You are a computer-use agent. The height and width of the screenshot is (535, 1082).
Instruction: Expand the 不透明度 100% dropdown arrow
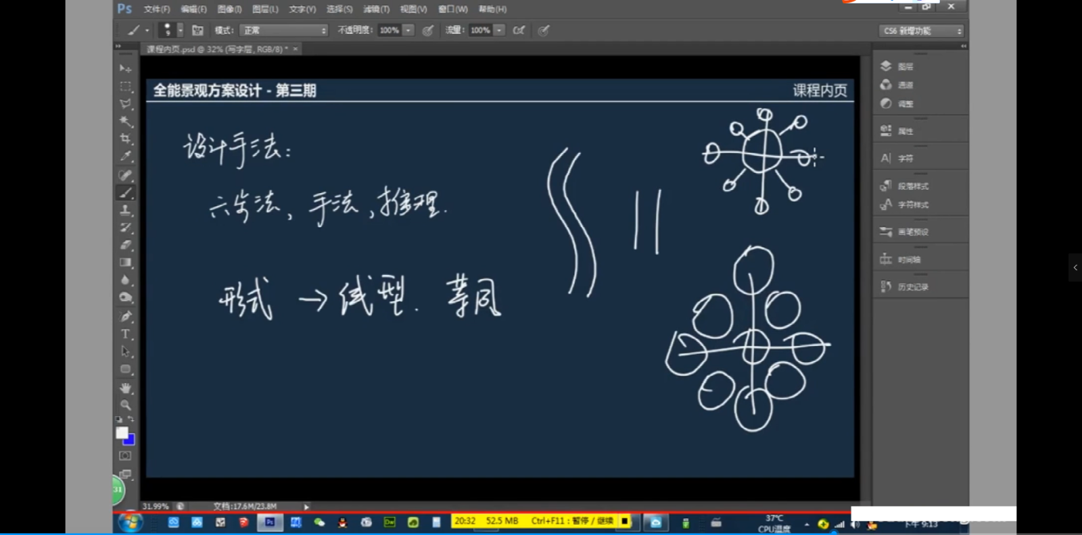(408, 30)
